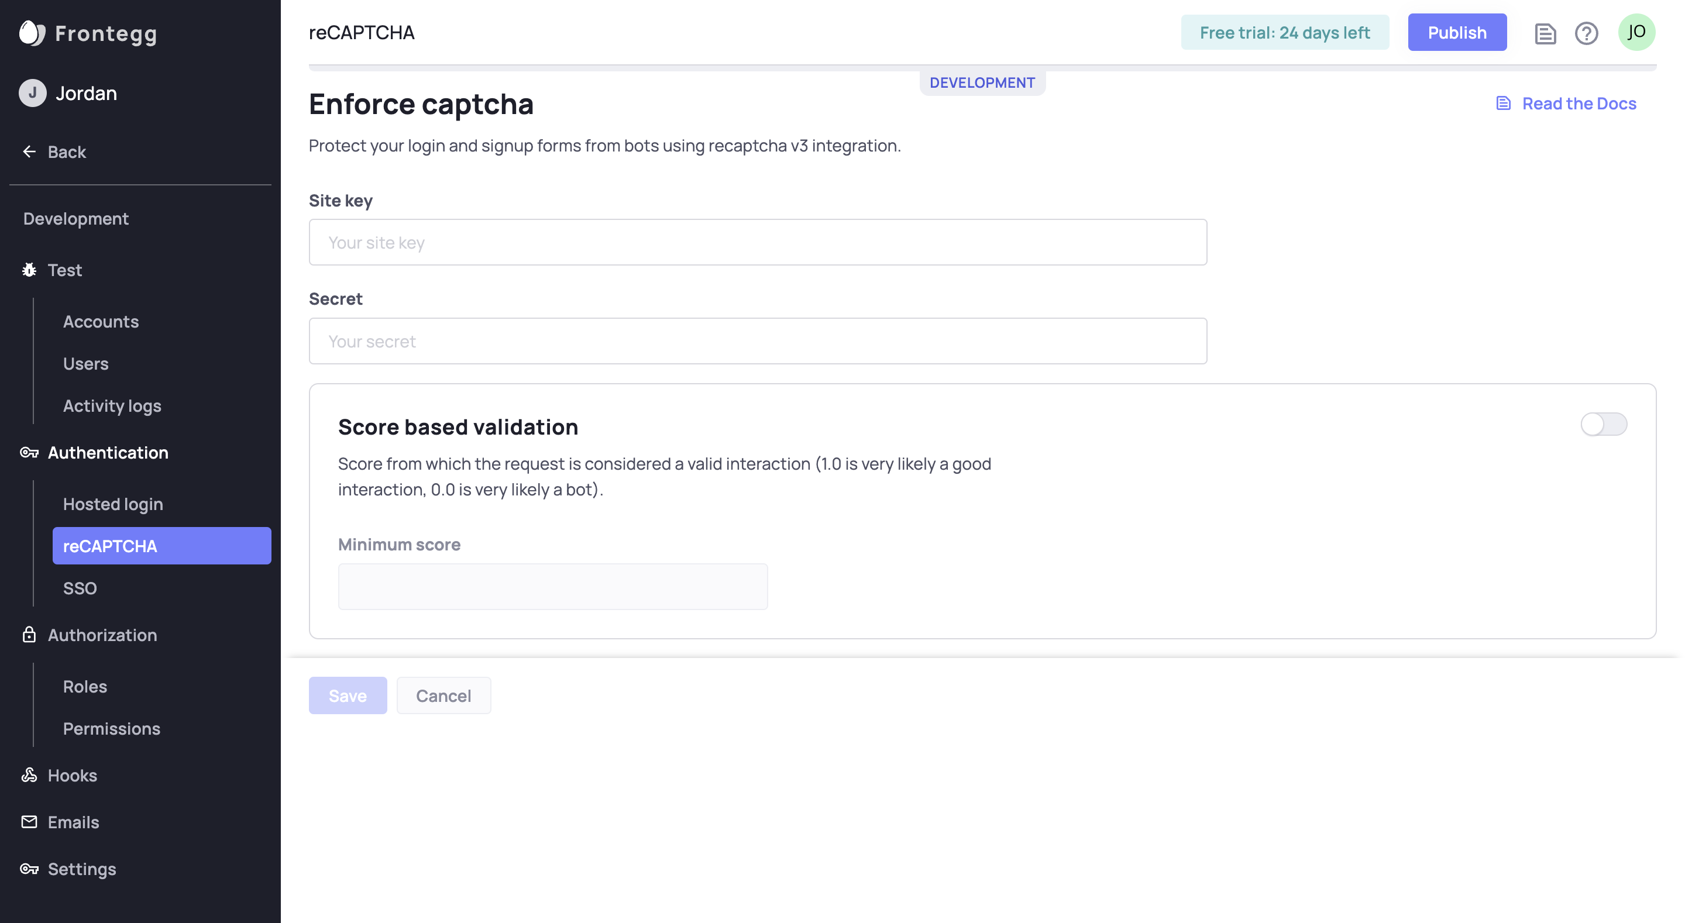Screen dimensions: 1685x923
Task: Click the Frontegg logo icon
Action: (32, 33)
